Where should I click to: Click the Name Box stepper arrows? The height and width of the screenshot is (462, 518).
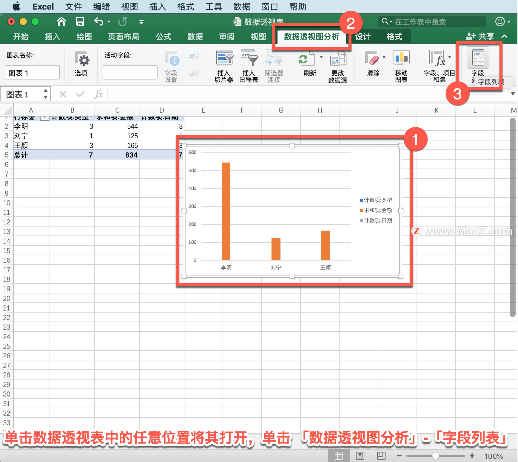(x=45, y=94)
